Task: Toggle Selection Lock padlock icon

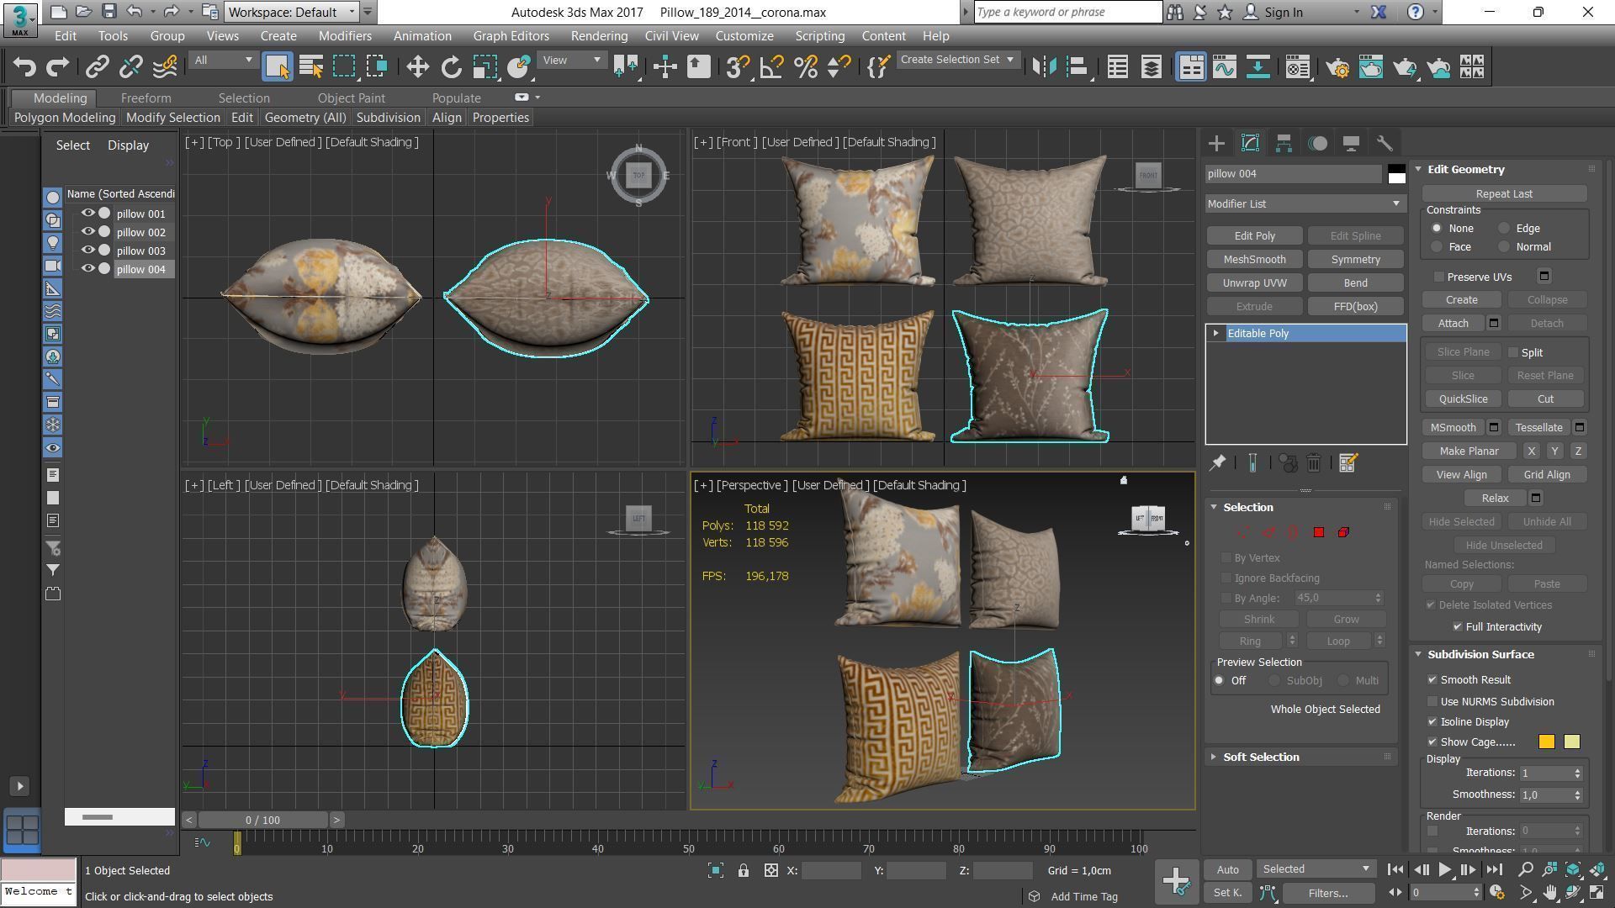Action: pyautogui.click(x=744, y=871)
